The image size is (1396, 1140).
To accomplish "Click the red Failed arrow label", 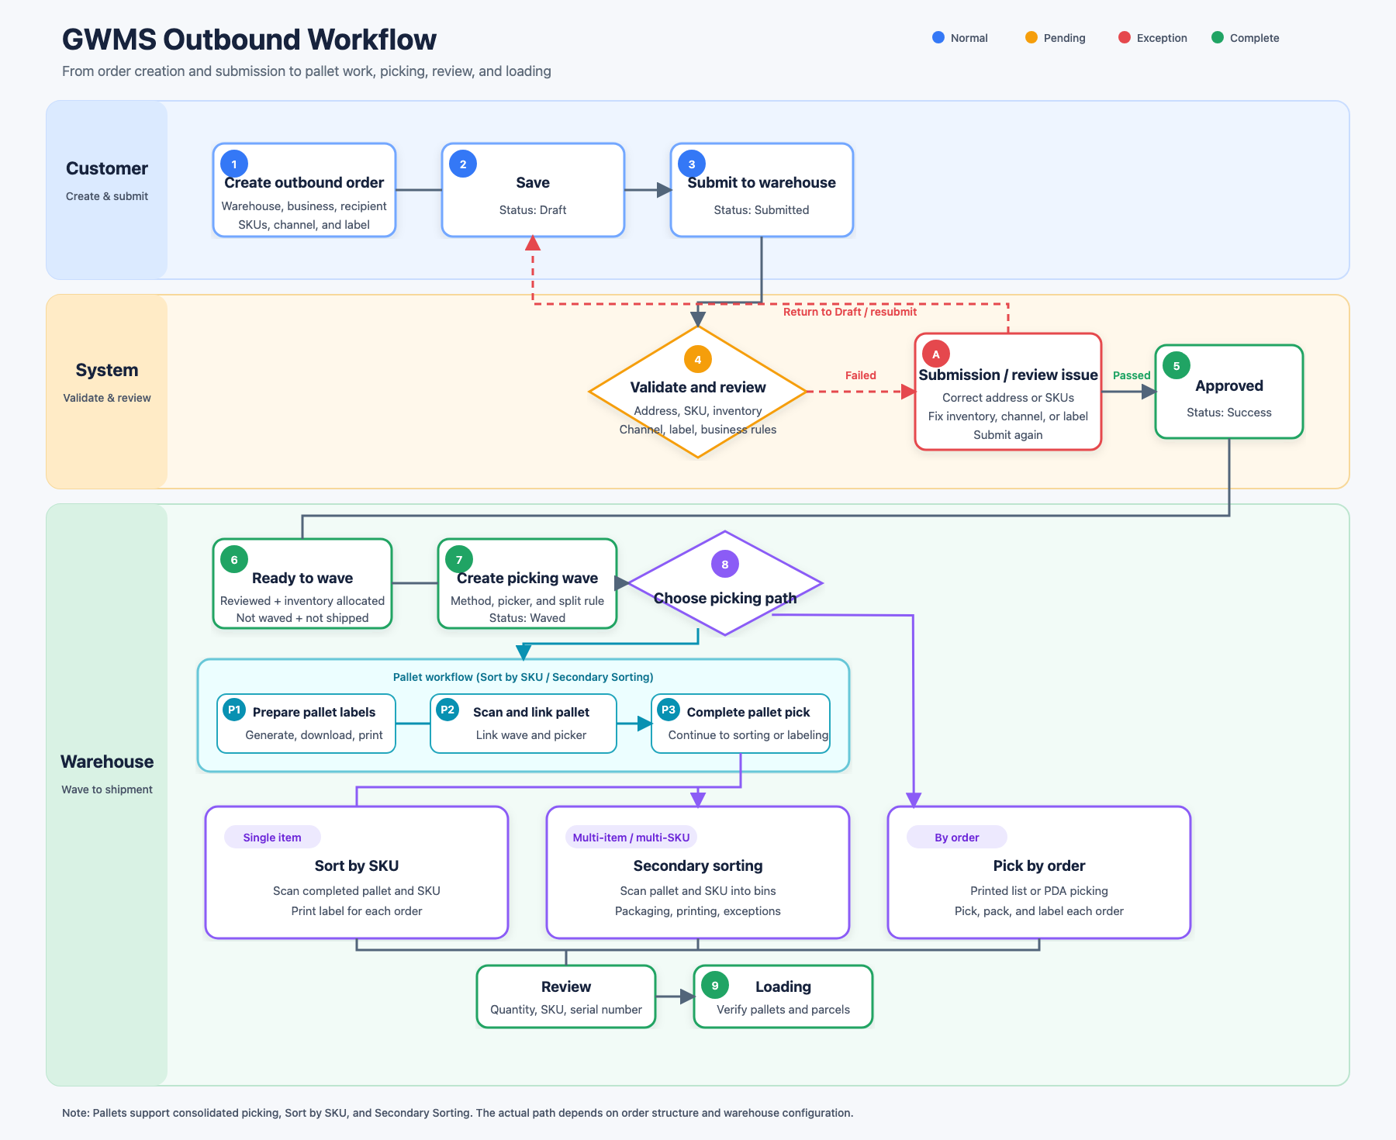I will pos(861,375).
